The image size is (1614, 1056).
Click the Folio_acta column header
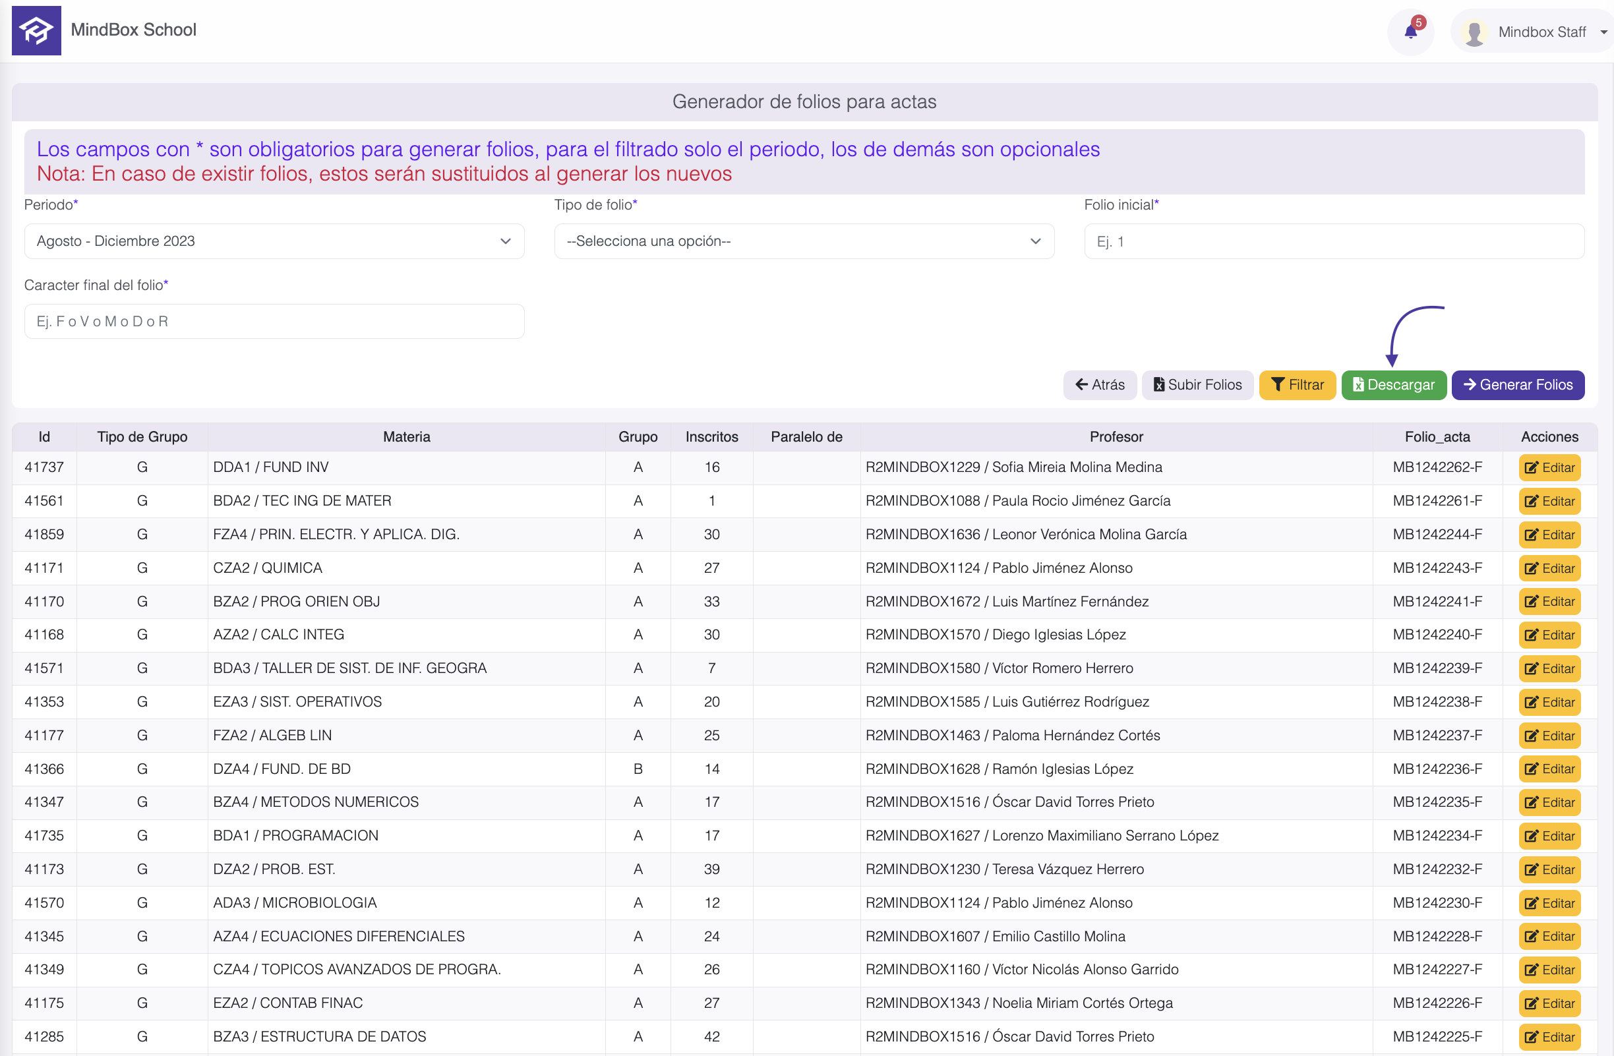point(1437,437)
